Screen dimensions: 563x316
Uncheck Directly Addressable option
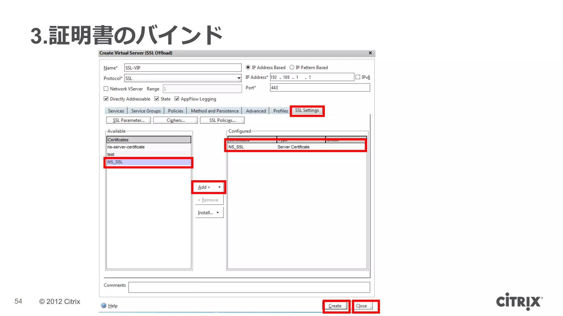106,99
